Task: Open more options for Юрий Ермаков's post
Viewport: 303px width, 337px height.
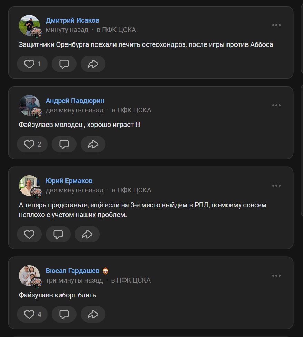Action: tap(276, 186)
